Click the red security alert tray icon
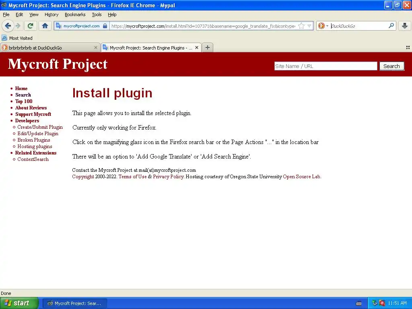 [382, 303]
